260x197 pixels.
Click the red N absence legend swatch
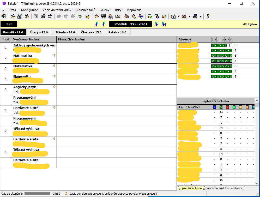[227, 107]
